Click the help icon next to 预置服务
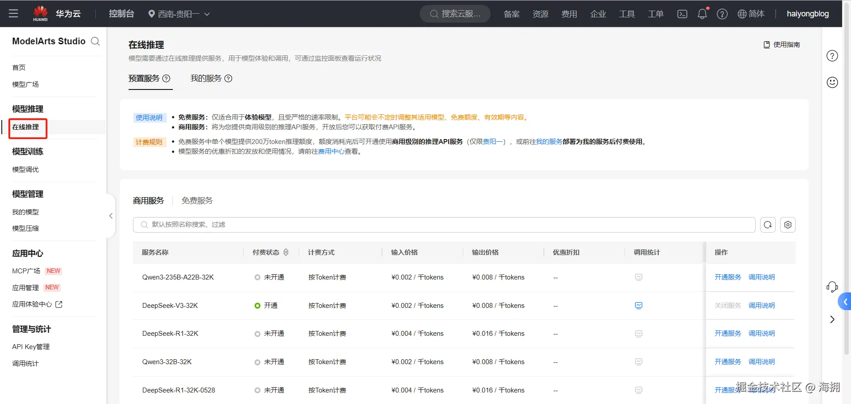Viewport: 851px width, 404px height. [166, 78]
